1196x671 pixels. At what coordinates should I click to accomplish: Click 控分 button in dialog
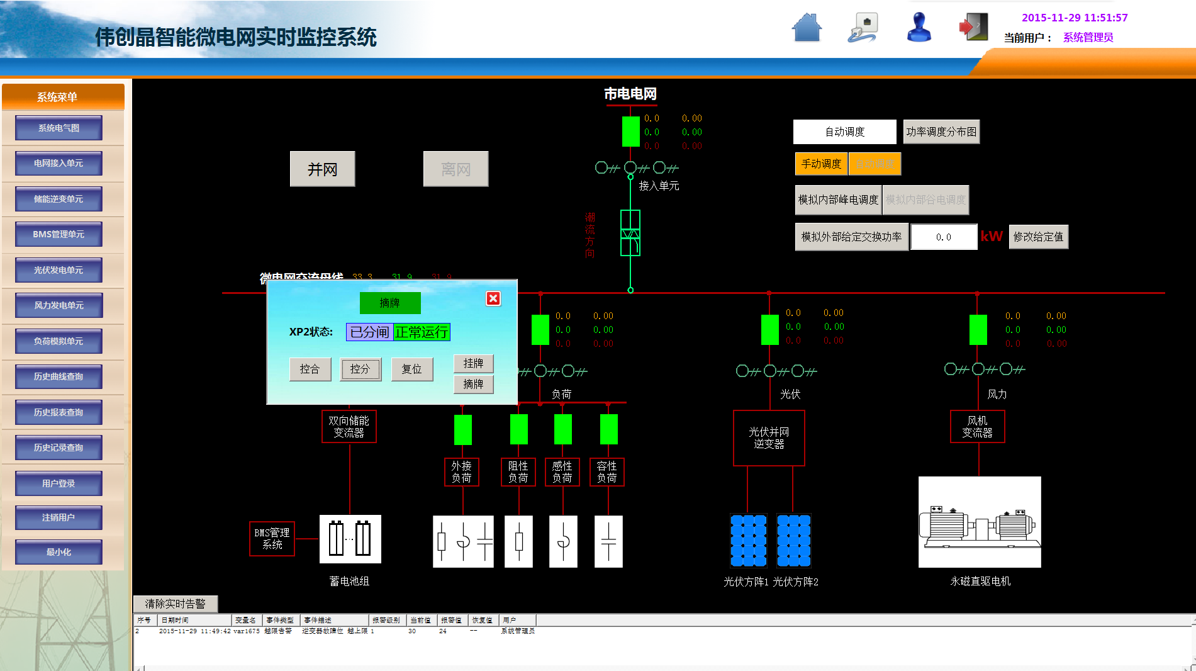(x=360, y=369)
